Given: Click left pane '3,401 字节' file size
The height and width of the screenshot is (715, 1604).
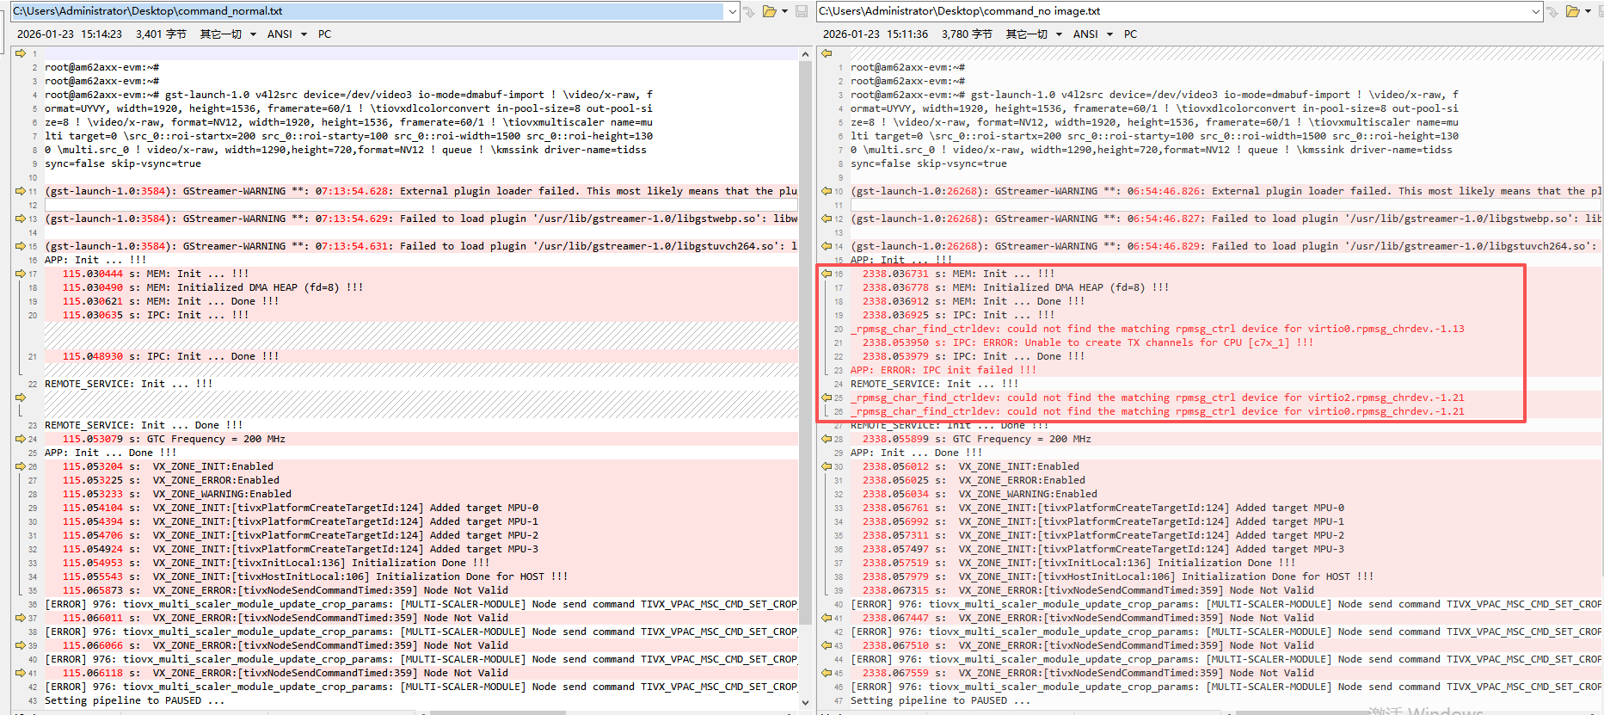Looking at the screenshot, I should tap(161, 34).
